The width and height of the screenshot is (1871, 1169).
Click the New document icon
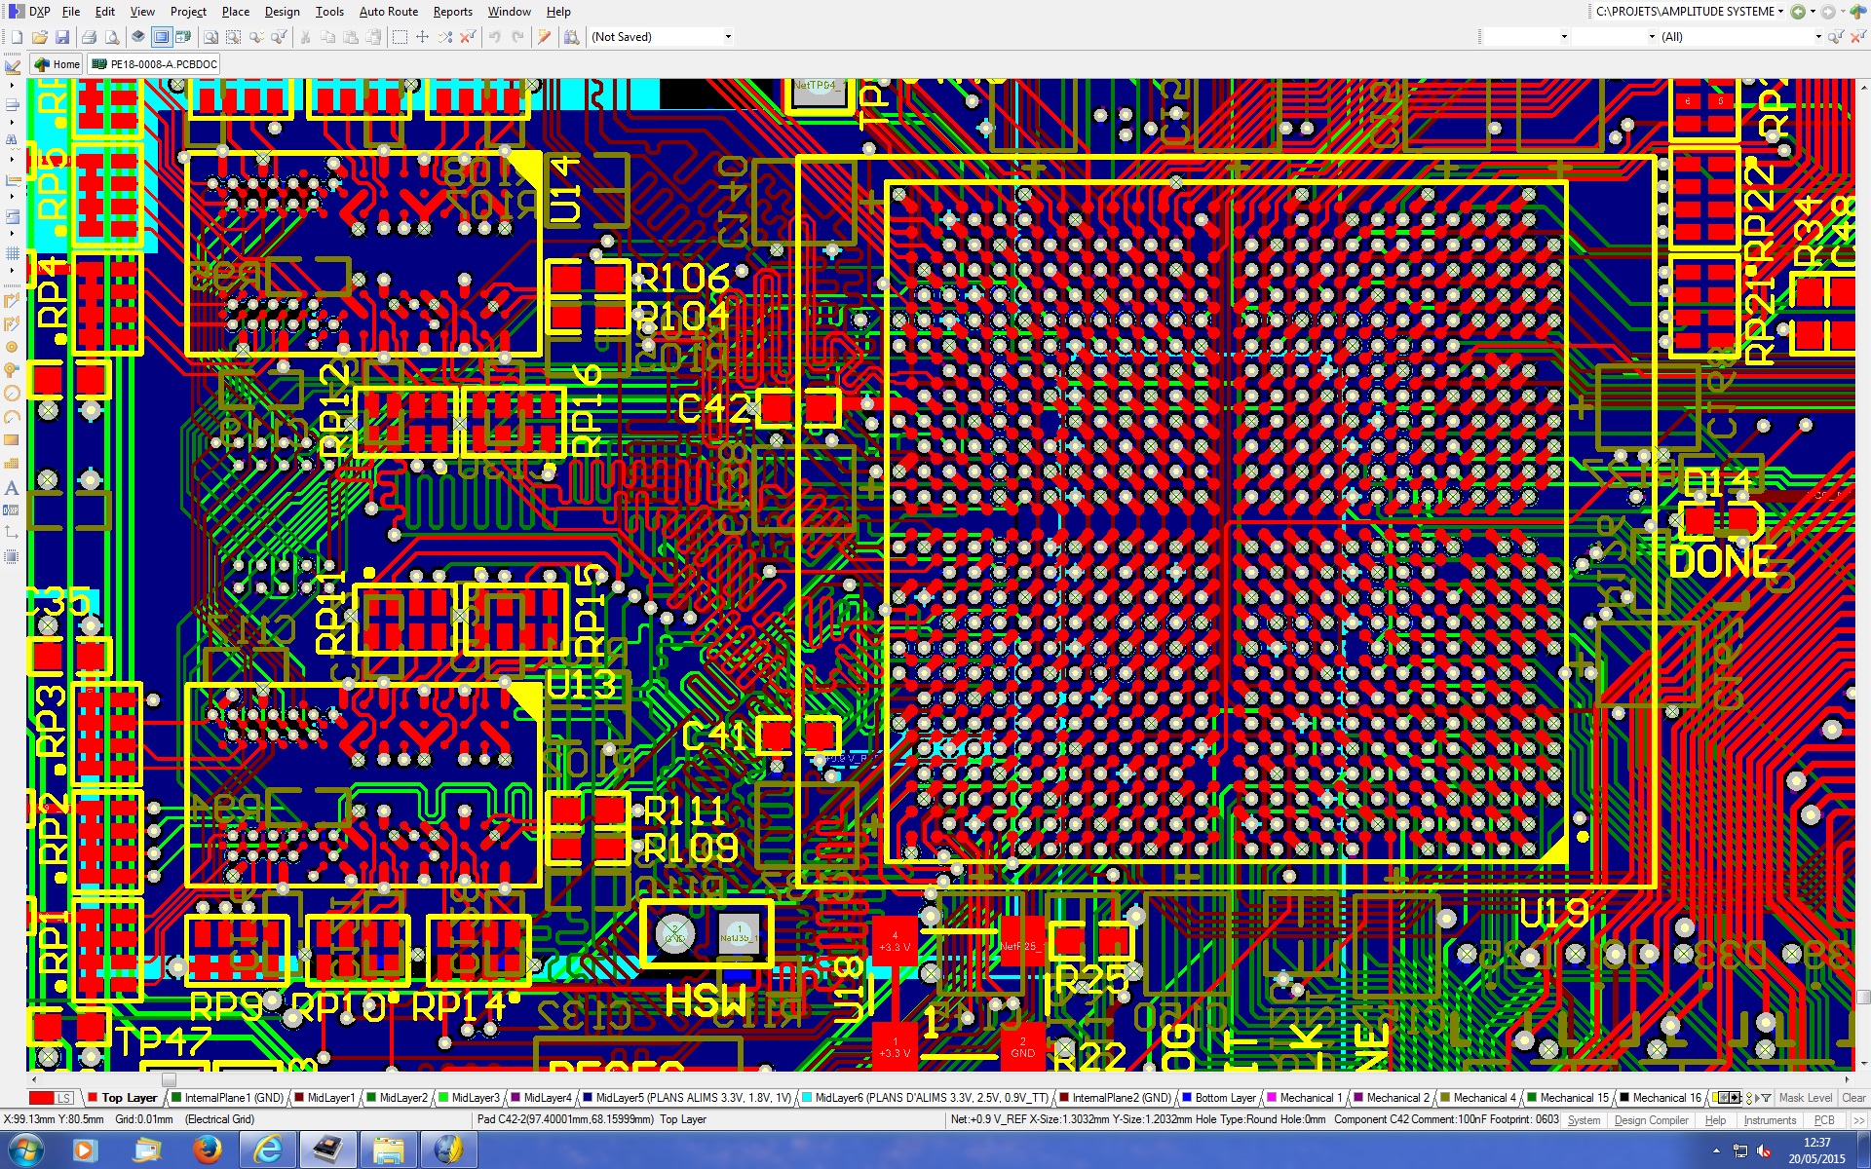[17, 37]
